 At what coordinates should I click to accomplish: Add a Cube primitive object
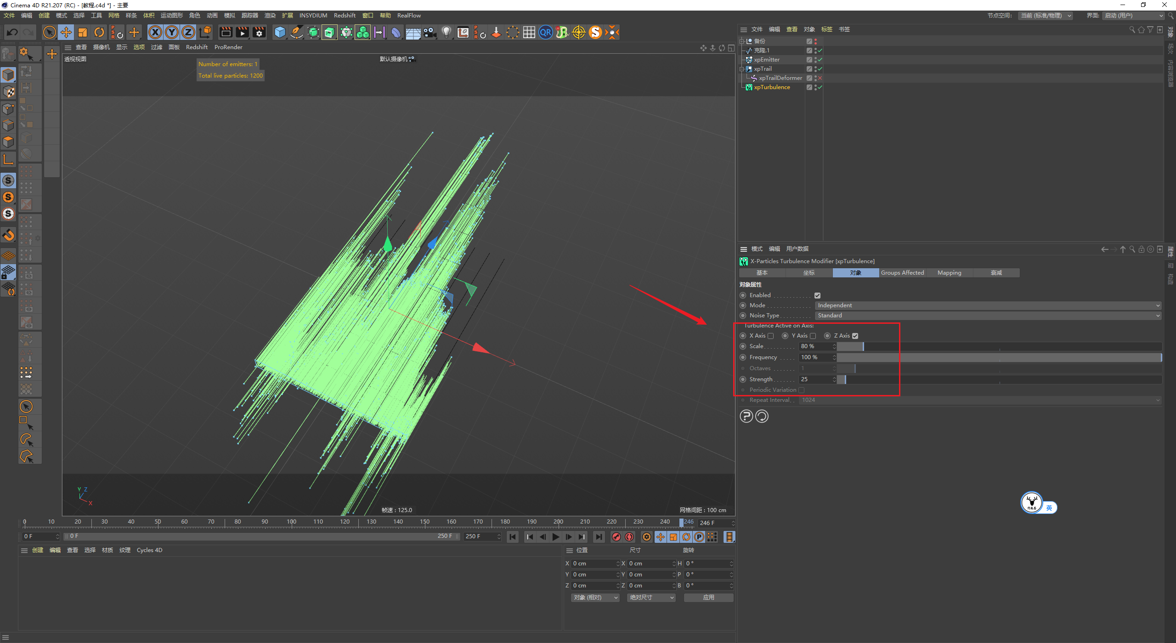[x=280, y=32]
